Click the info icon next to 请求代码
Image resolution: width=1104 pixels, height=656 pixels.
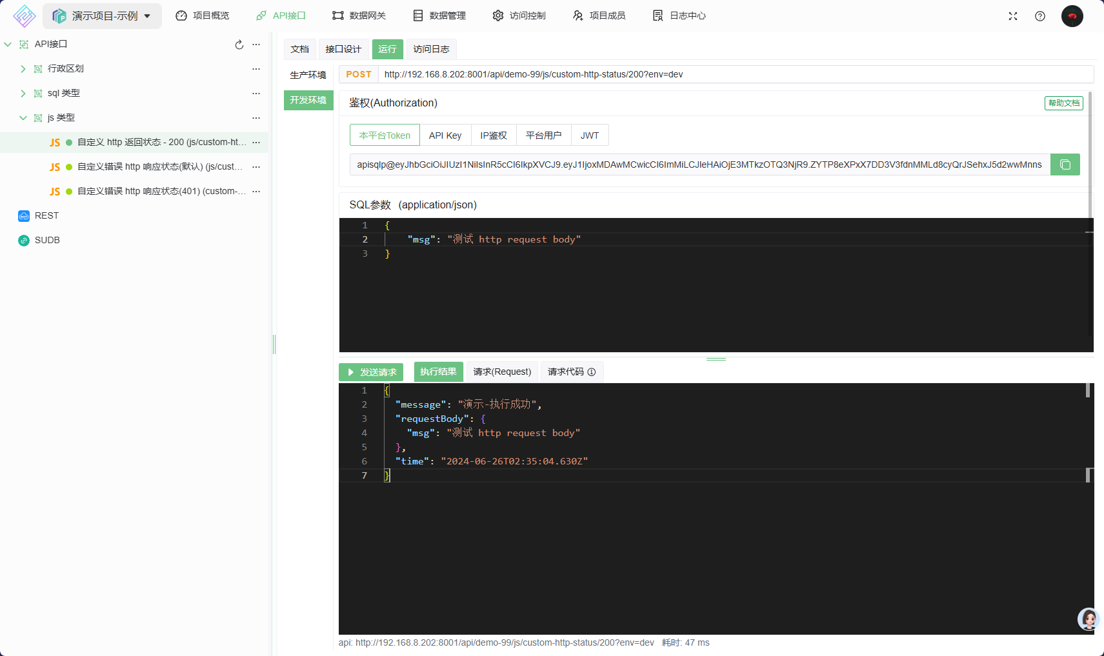click(x=592, y=372)
